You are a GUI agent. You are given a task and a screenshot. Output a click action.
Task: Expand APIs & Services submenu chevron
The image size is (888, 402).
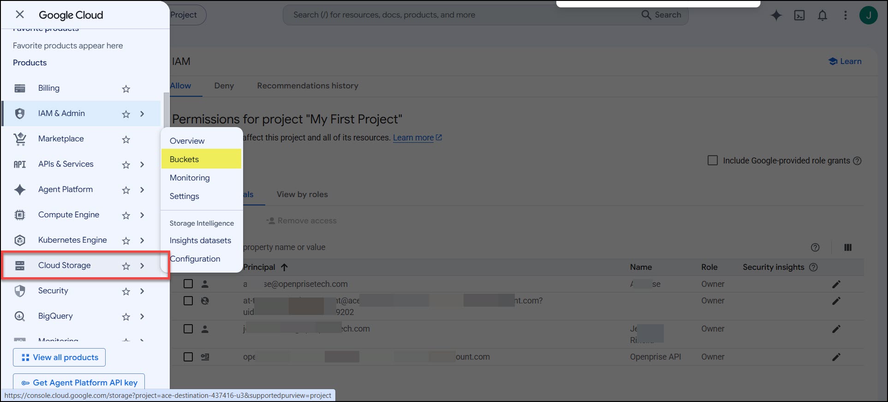tap(142, 164)
